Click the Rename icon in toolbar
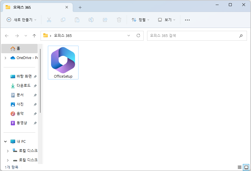The height and width of the screenshot is (171, 251). 91,20
